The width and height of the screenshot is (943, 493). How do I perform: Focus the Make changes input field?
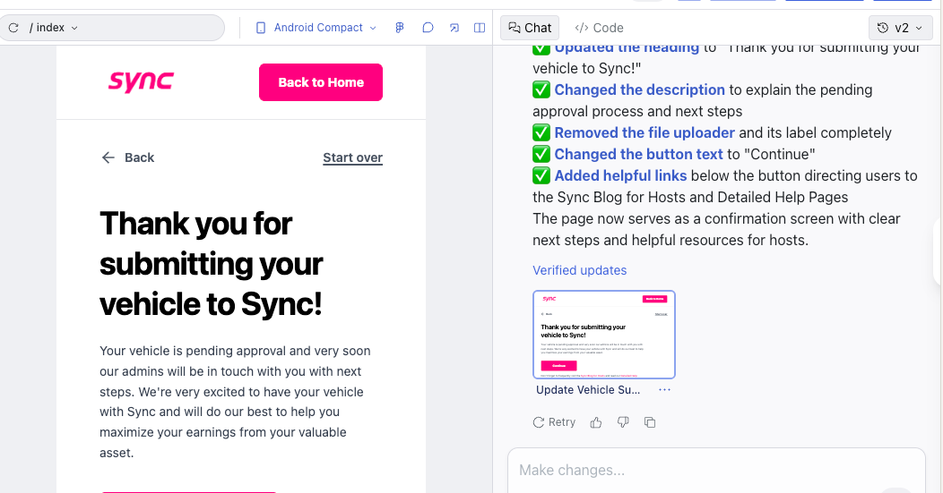pos(716,470)
